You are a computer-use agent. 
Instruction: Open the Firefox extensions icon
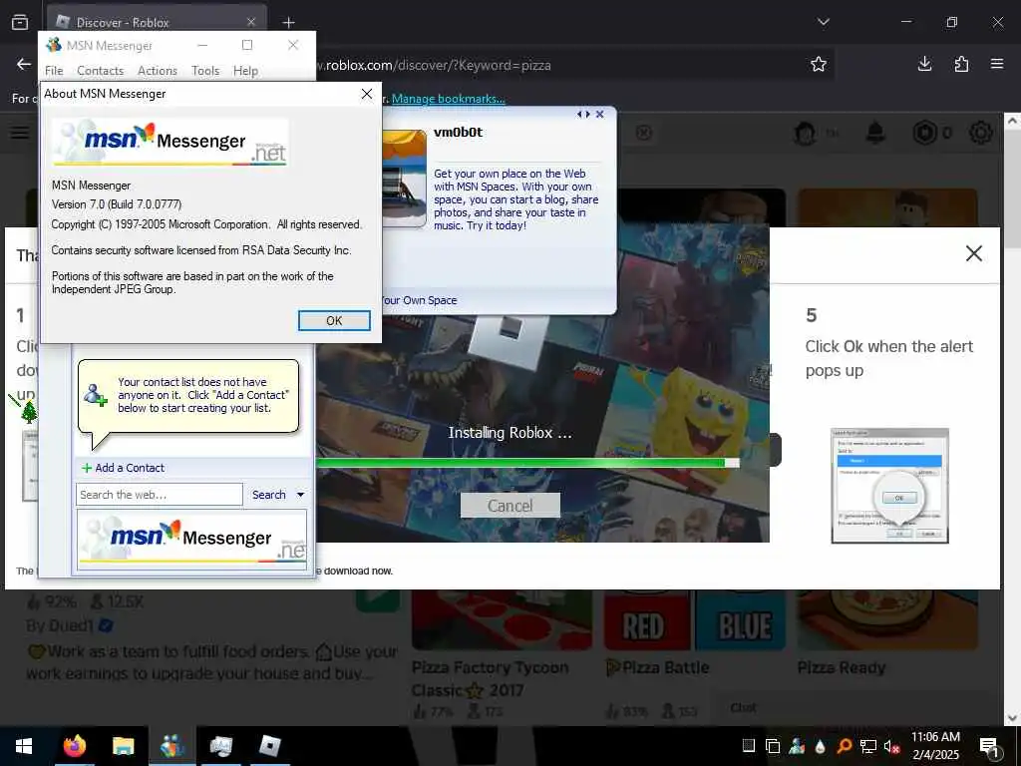click(x=961, y=64)
